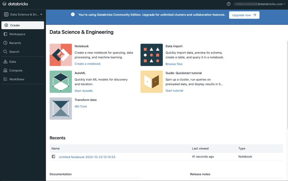
Task: Click the AutoML card title
Action: pyautogui.click(x=80, y=73)
